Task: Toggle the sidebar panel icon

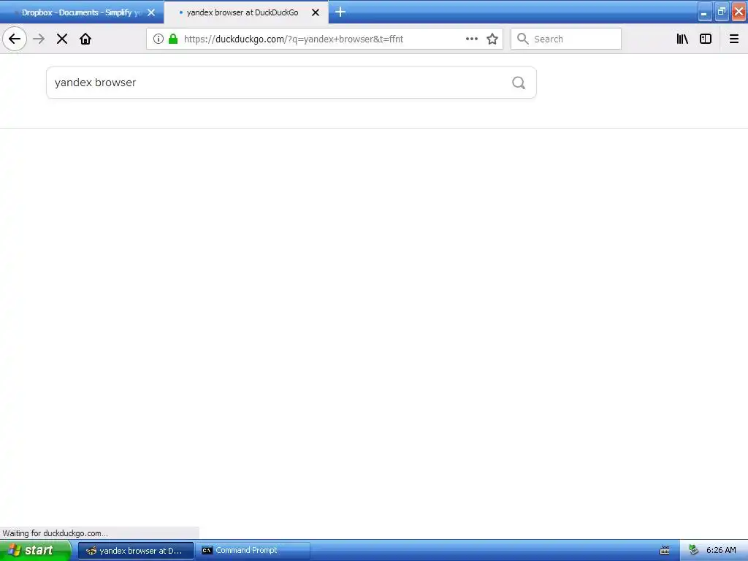Action: tap(706, 39)
